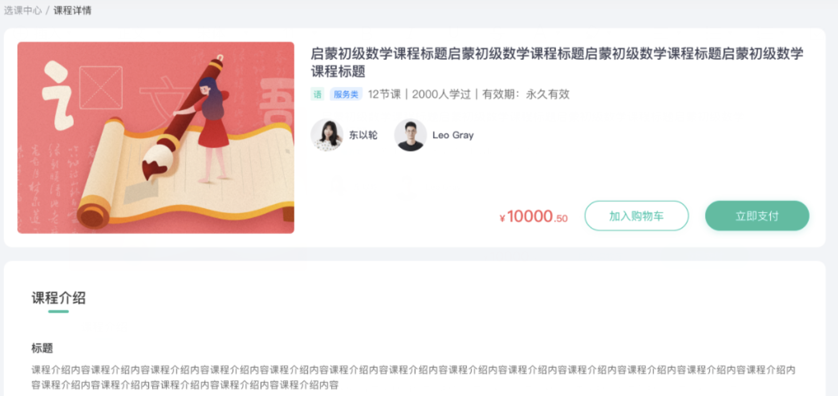Open the calligraphy course cover image

(156, 138)
